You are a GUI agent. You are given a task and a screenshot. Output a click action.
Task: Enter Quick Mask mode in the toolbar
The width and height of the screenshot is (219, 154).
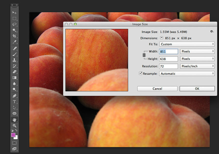tap(14, 143)
